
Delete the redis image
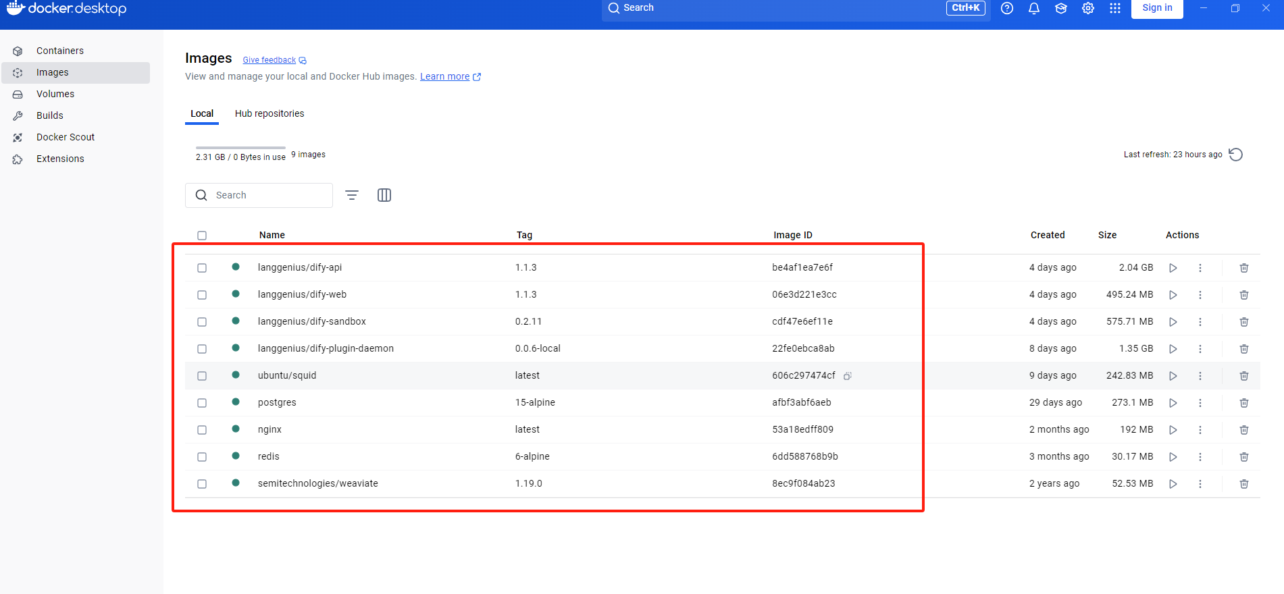pos(1244,457)
